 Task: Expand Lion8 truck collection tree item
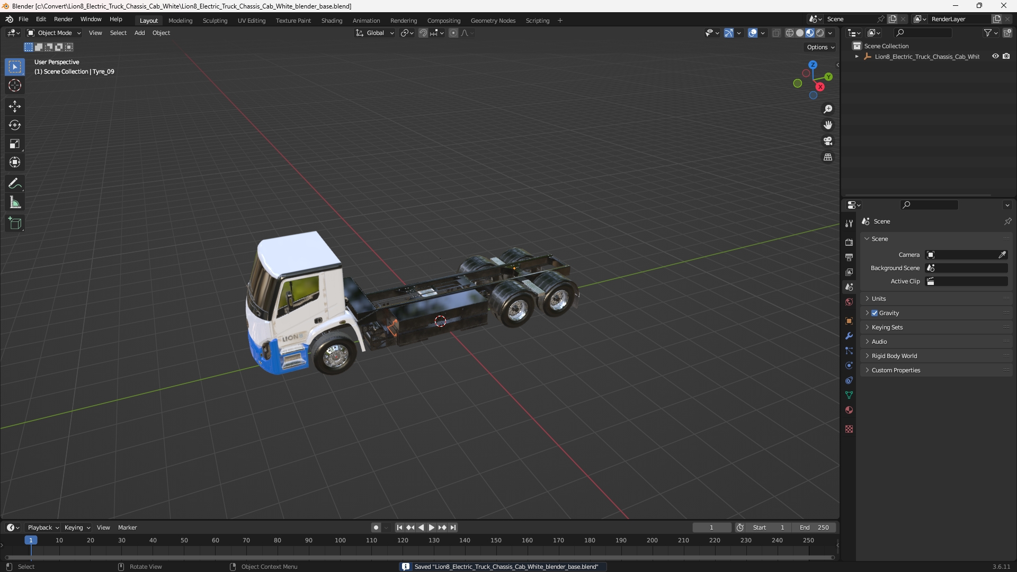point(857,57)
